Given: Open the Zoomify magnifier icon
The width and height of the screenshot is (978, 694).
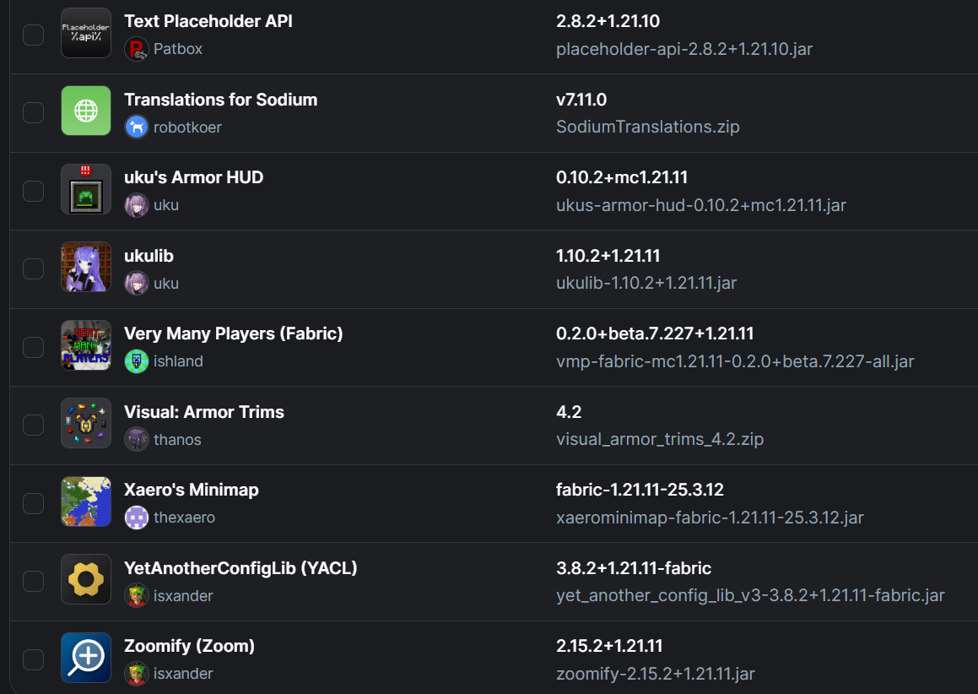Looking at the screenshot, I should 86,658.
